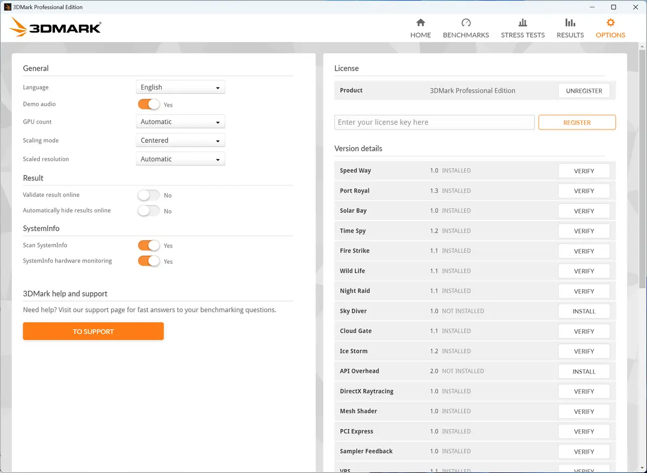
Task: Verify the Time Spy installation
Action: [584, 231]
